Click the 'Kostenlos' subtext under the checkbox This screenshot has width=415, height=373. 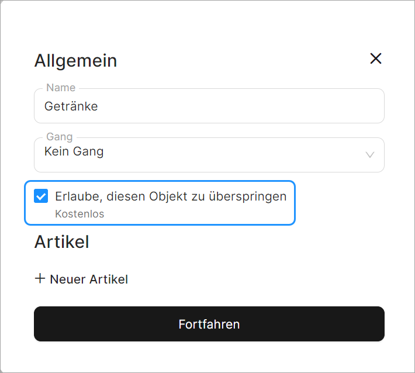coord(79,214)
